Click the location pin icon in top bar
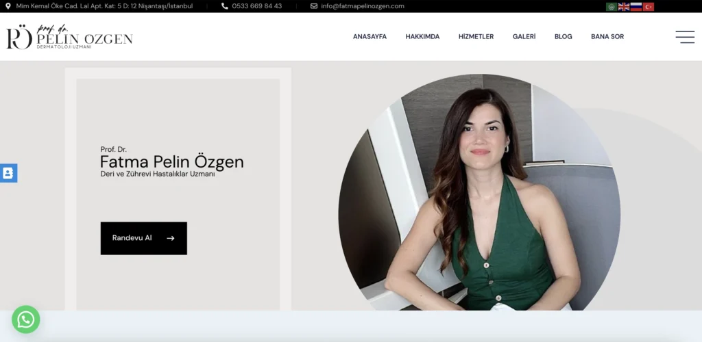This screenshot has width=702, height=342. pyautogui.click(x=8, y=6)
